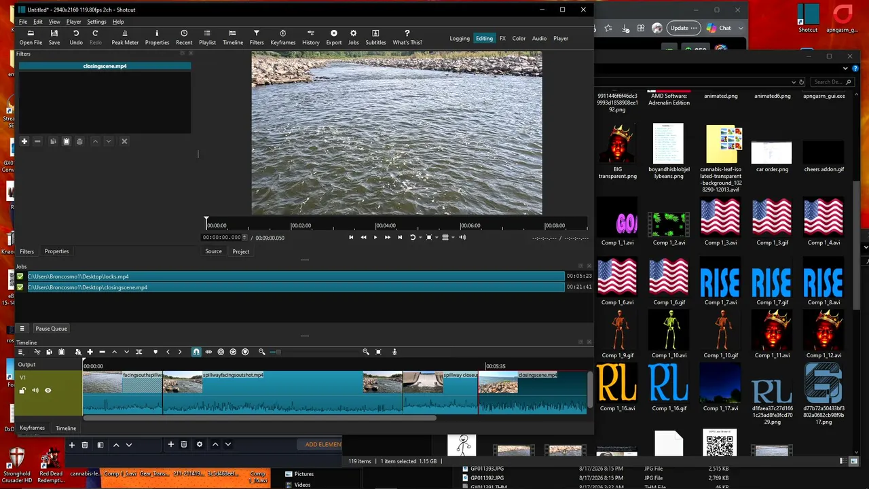
Task: Switch to the Color layout
Action: [x=519, y=39]
